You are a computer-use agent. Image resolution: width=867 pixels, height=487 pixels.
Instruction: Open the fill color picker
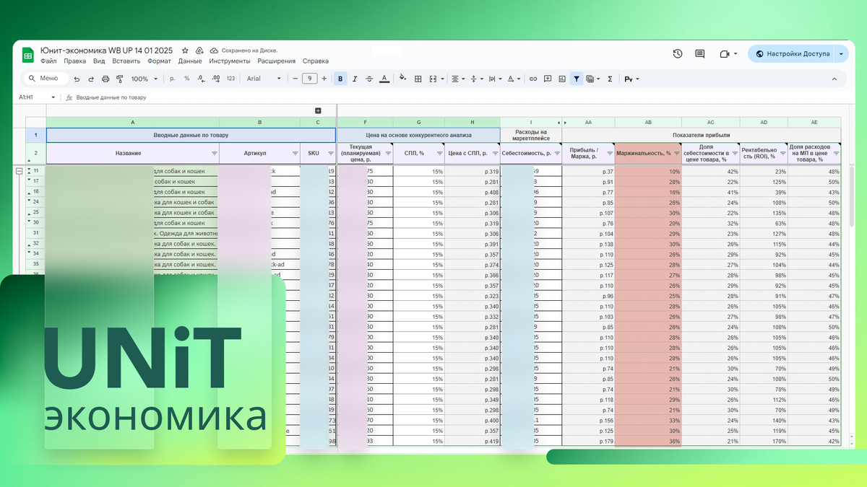(x=403, y=79)
